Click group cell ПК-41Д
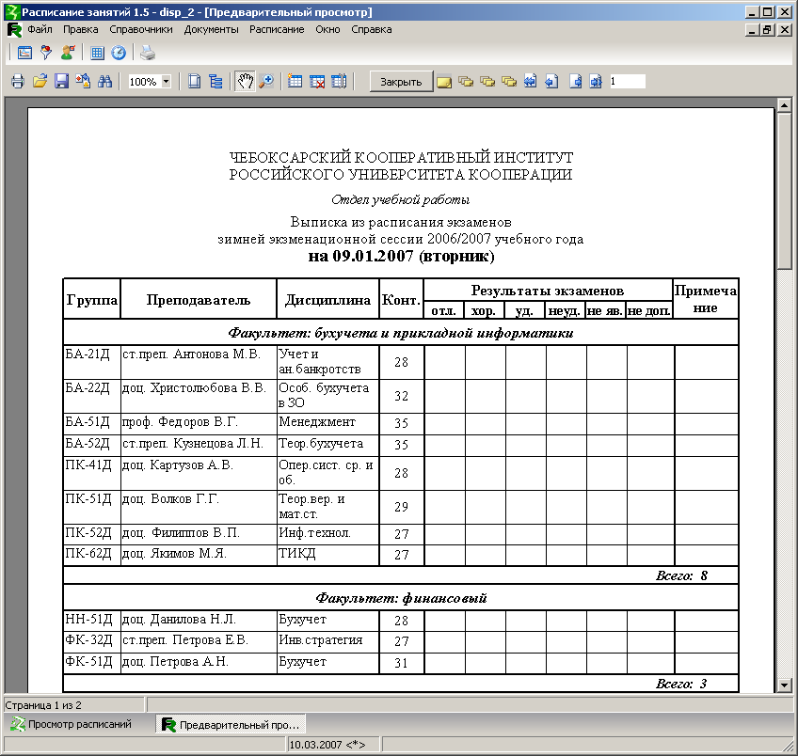Image resolution: width=798 pixels, height=756 pixels. point(92,473)
